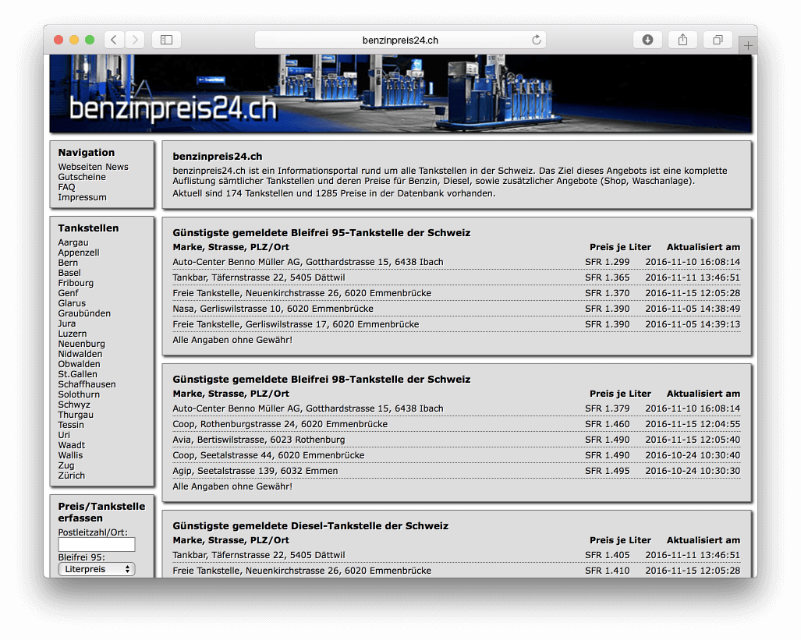Select canton Basel

[69, 274]
